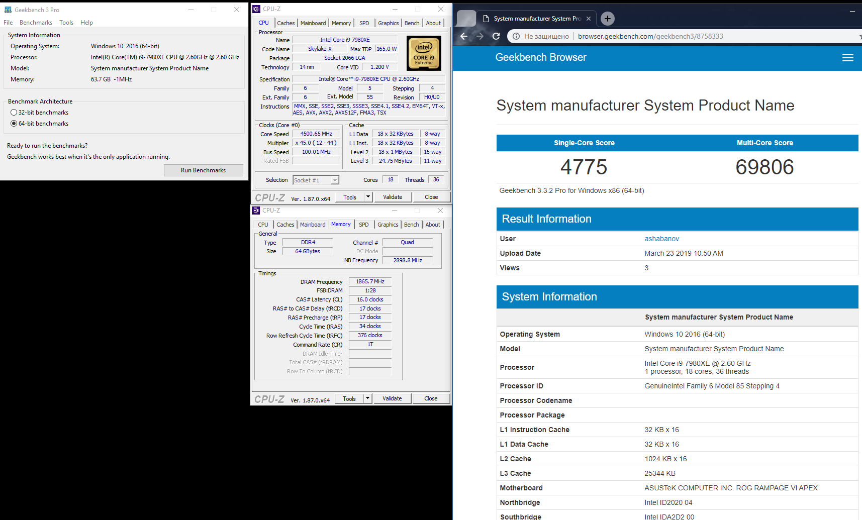This screenshot has width=862, height=520.
Task: Switch to CPU tab in lower CPU-Z
Action: pyautogui.click(x=263, y=225)
